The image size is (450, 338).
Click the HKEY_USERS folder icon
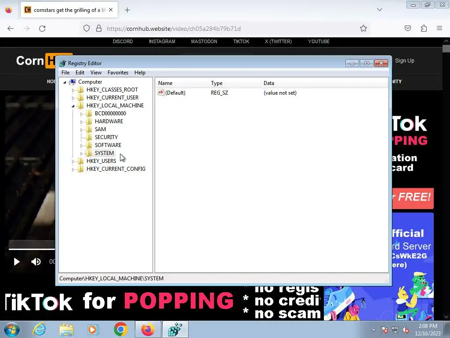pyautogui.click(x=81, y=161)
